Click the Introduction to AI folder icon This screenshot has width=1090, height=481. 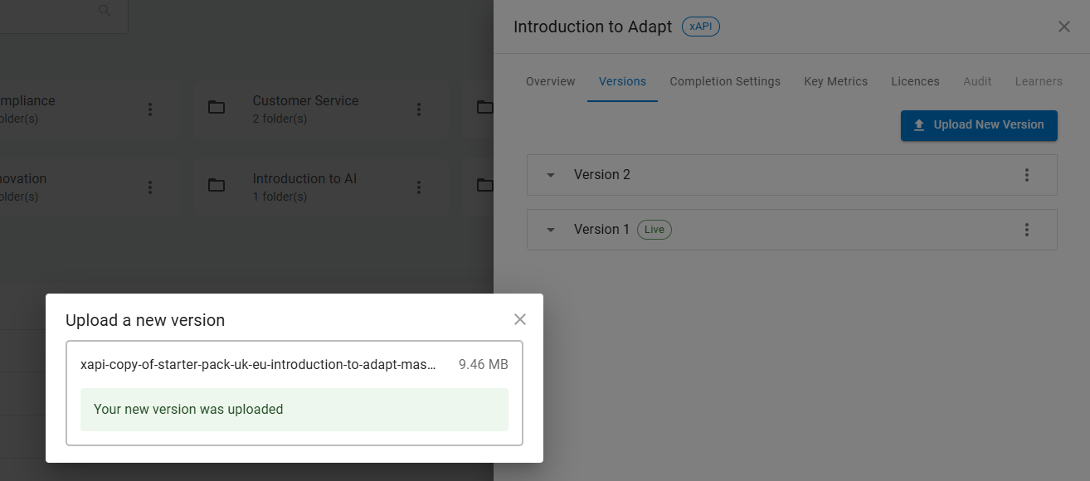tap(217, 186)
